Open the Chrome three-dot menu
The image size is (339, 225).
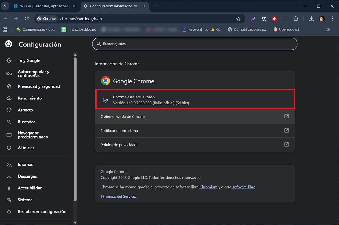coord(332,19)
